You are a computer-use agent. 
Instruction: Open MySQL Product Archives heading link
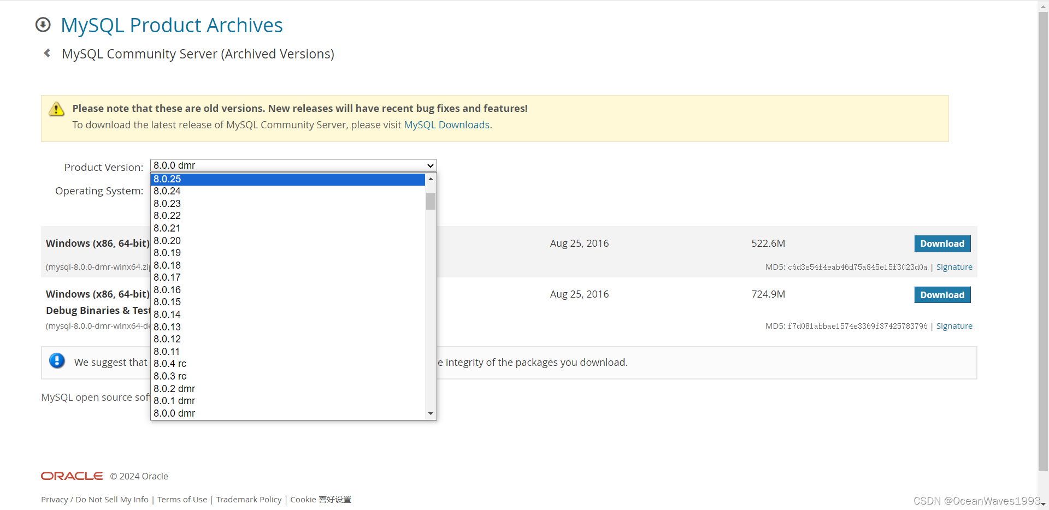172,25
